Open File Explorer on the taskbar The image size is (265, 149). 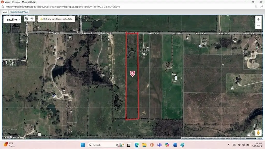click(144, 145)
